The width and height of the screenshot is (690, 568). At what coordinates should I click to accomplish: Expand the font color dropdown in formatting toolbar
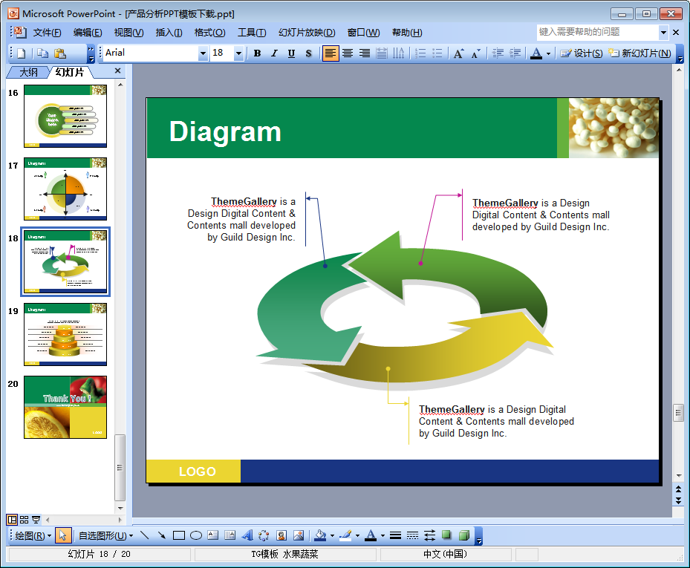(x=548, y=53)
